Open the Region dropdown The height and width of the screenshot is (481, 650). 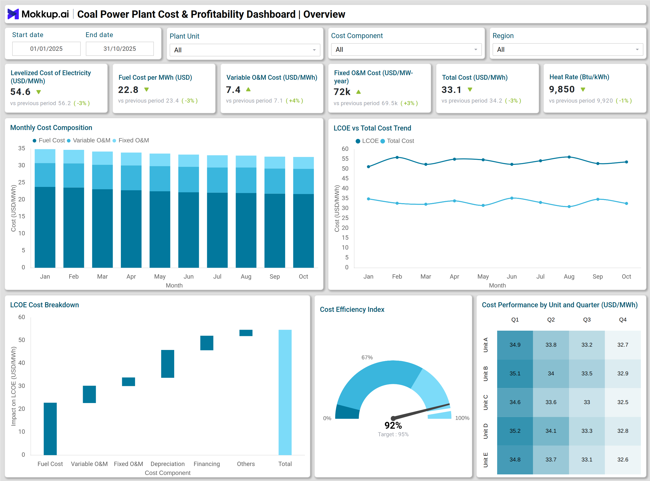pos(568,50)
